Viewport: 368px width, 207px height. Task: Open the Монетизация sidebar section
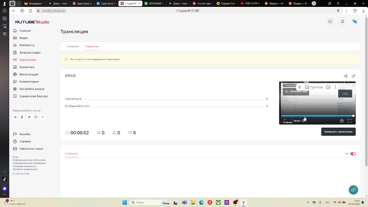tap(29, 74)
